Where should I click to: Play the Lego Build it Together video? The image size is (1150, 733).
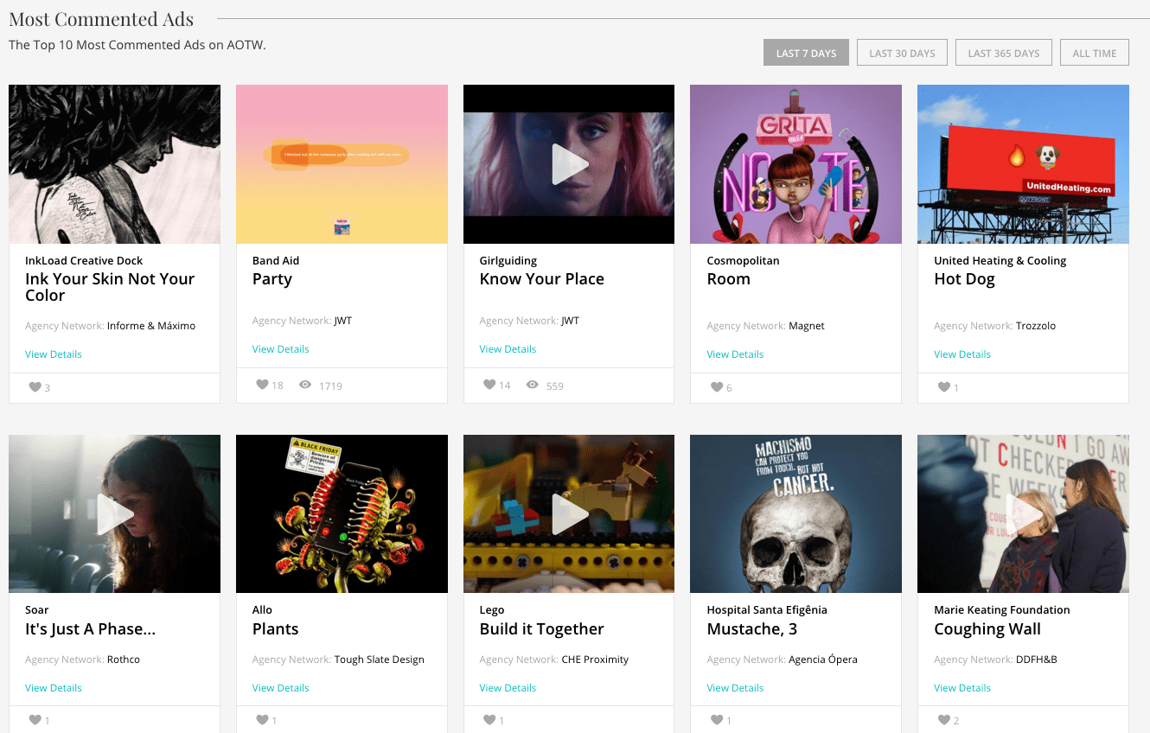pos(569,514)
